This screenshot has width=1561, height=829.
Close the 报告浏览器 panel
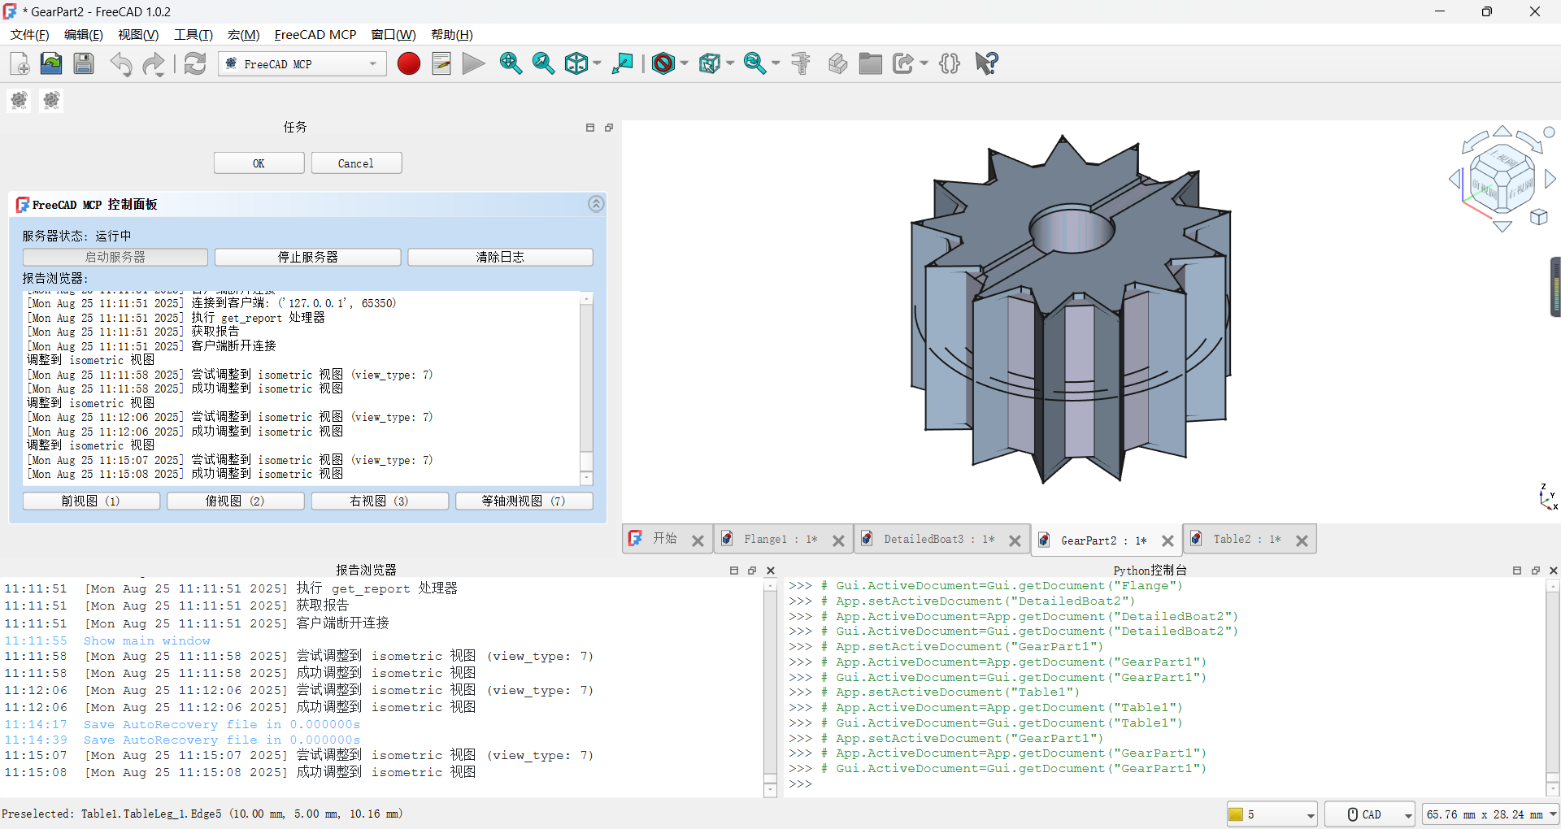click(x=771, y=571)
